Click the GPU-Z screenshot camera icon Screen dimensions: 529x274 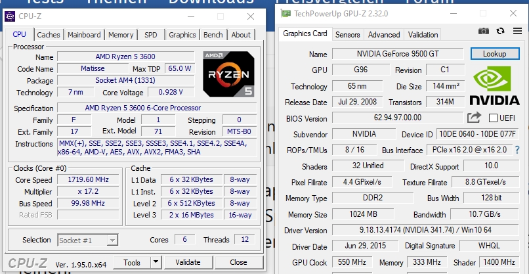tap(484, 31)
